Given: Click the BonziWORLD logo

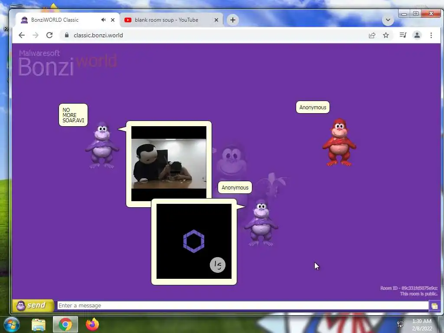Looking at the screenshot, I should pyautogui.click(x=68, y=63).
